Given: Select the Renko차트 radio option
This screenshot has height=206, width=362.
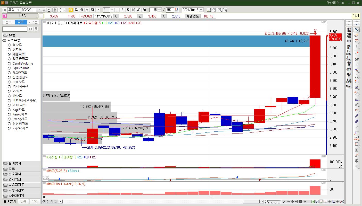Looking at the screenshot, I should click(x=9, y=114).
